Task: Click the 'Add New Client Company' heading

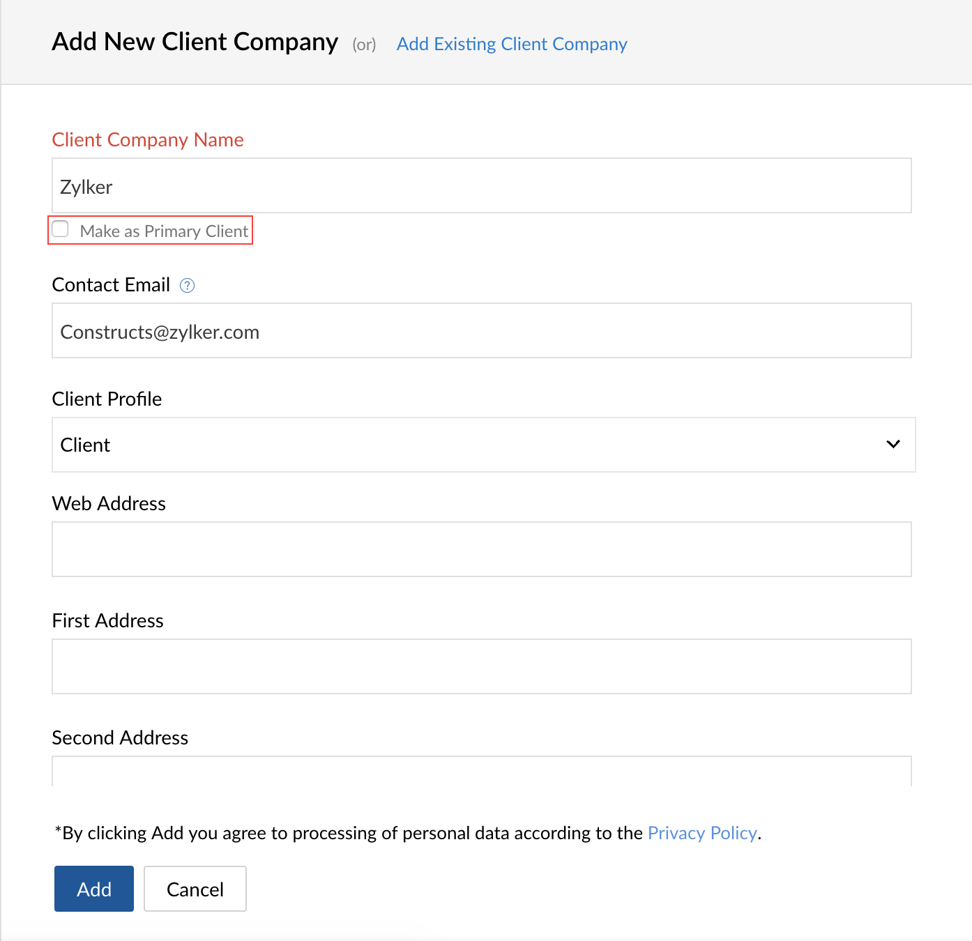Action: [195, 42]
